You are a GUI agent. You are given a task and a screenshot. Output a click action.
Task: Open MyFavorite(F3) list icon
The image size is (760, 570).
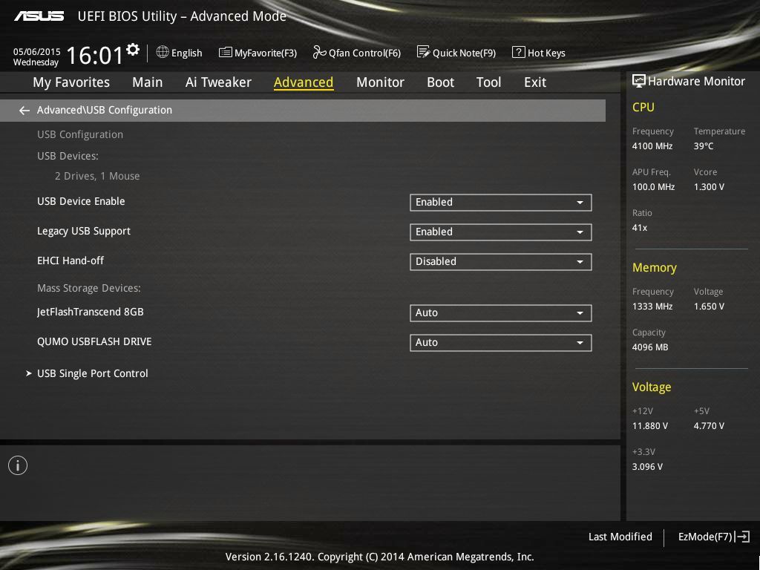(x=225, y=53)
